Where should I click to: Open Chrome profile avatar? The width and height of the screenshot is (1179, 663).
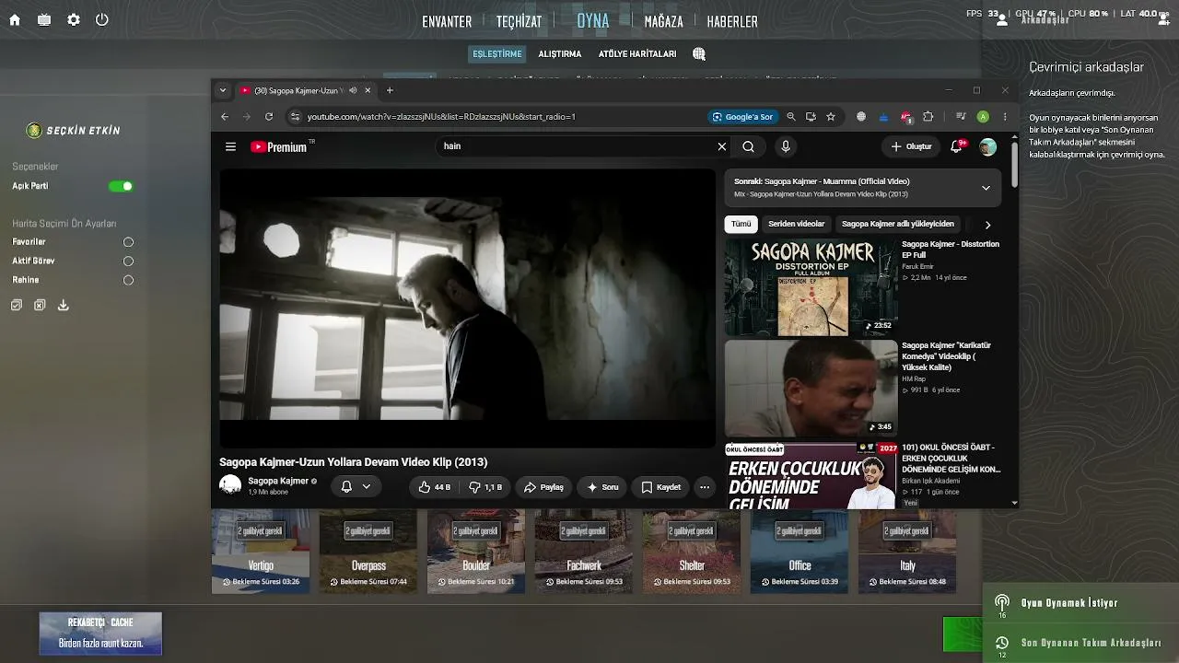click(983, 117)
